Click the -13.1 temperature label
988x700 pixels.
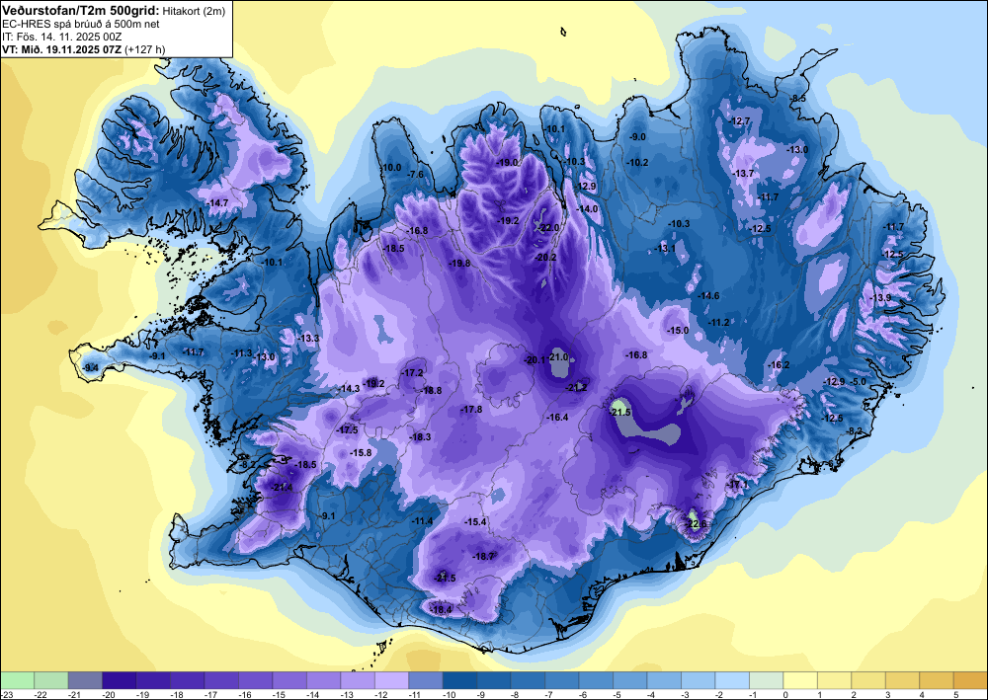pyautogui.click(x=665, y=249)
